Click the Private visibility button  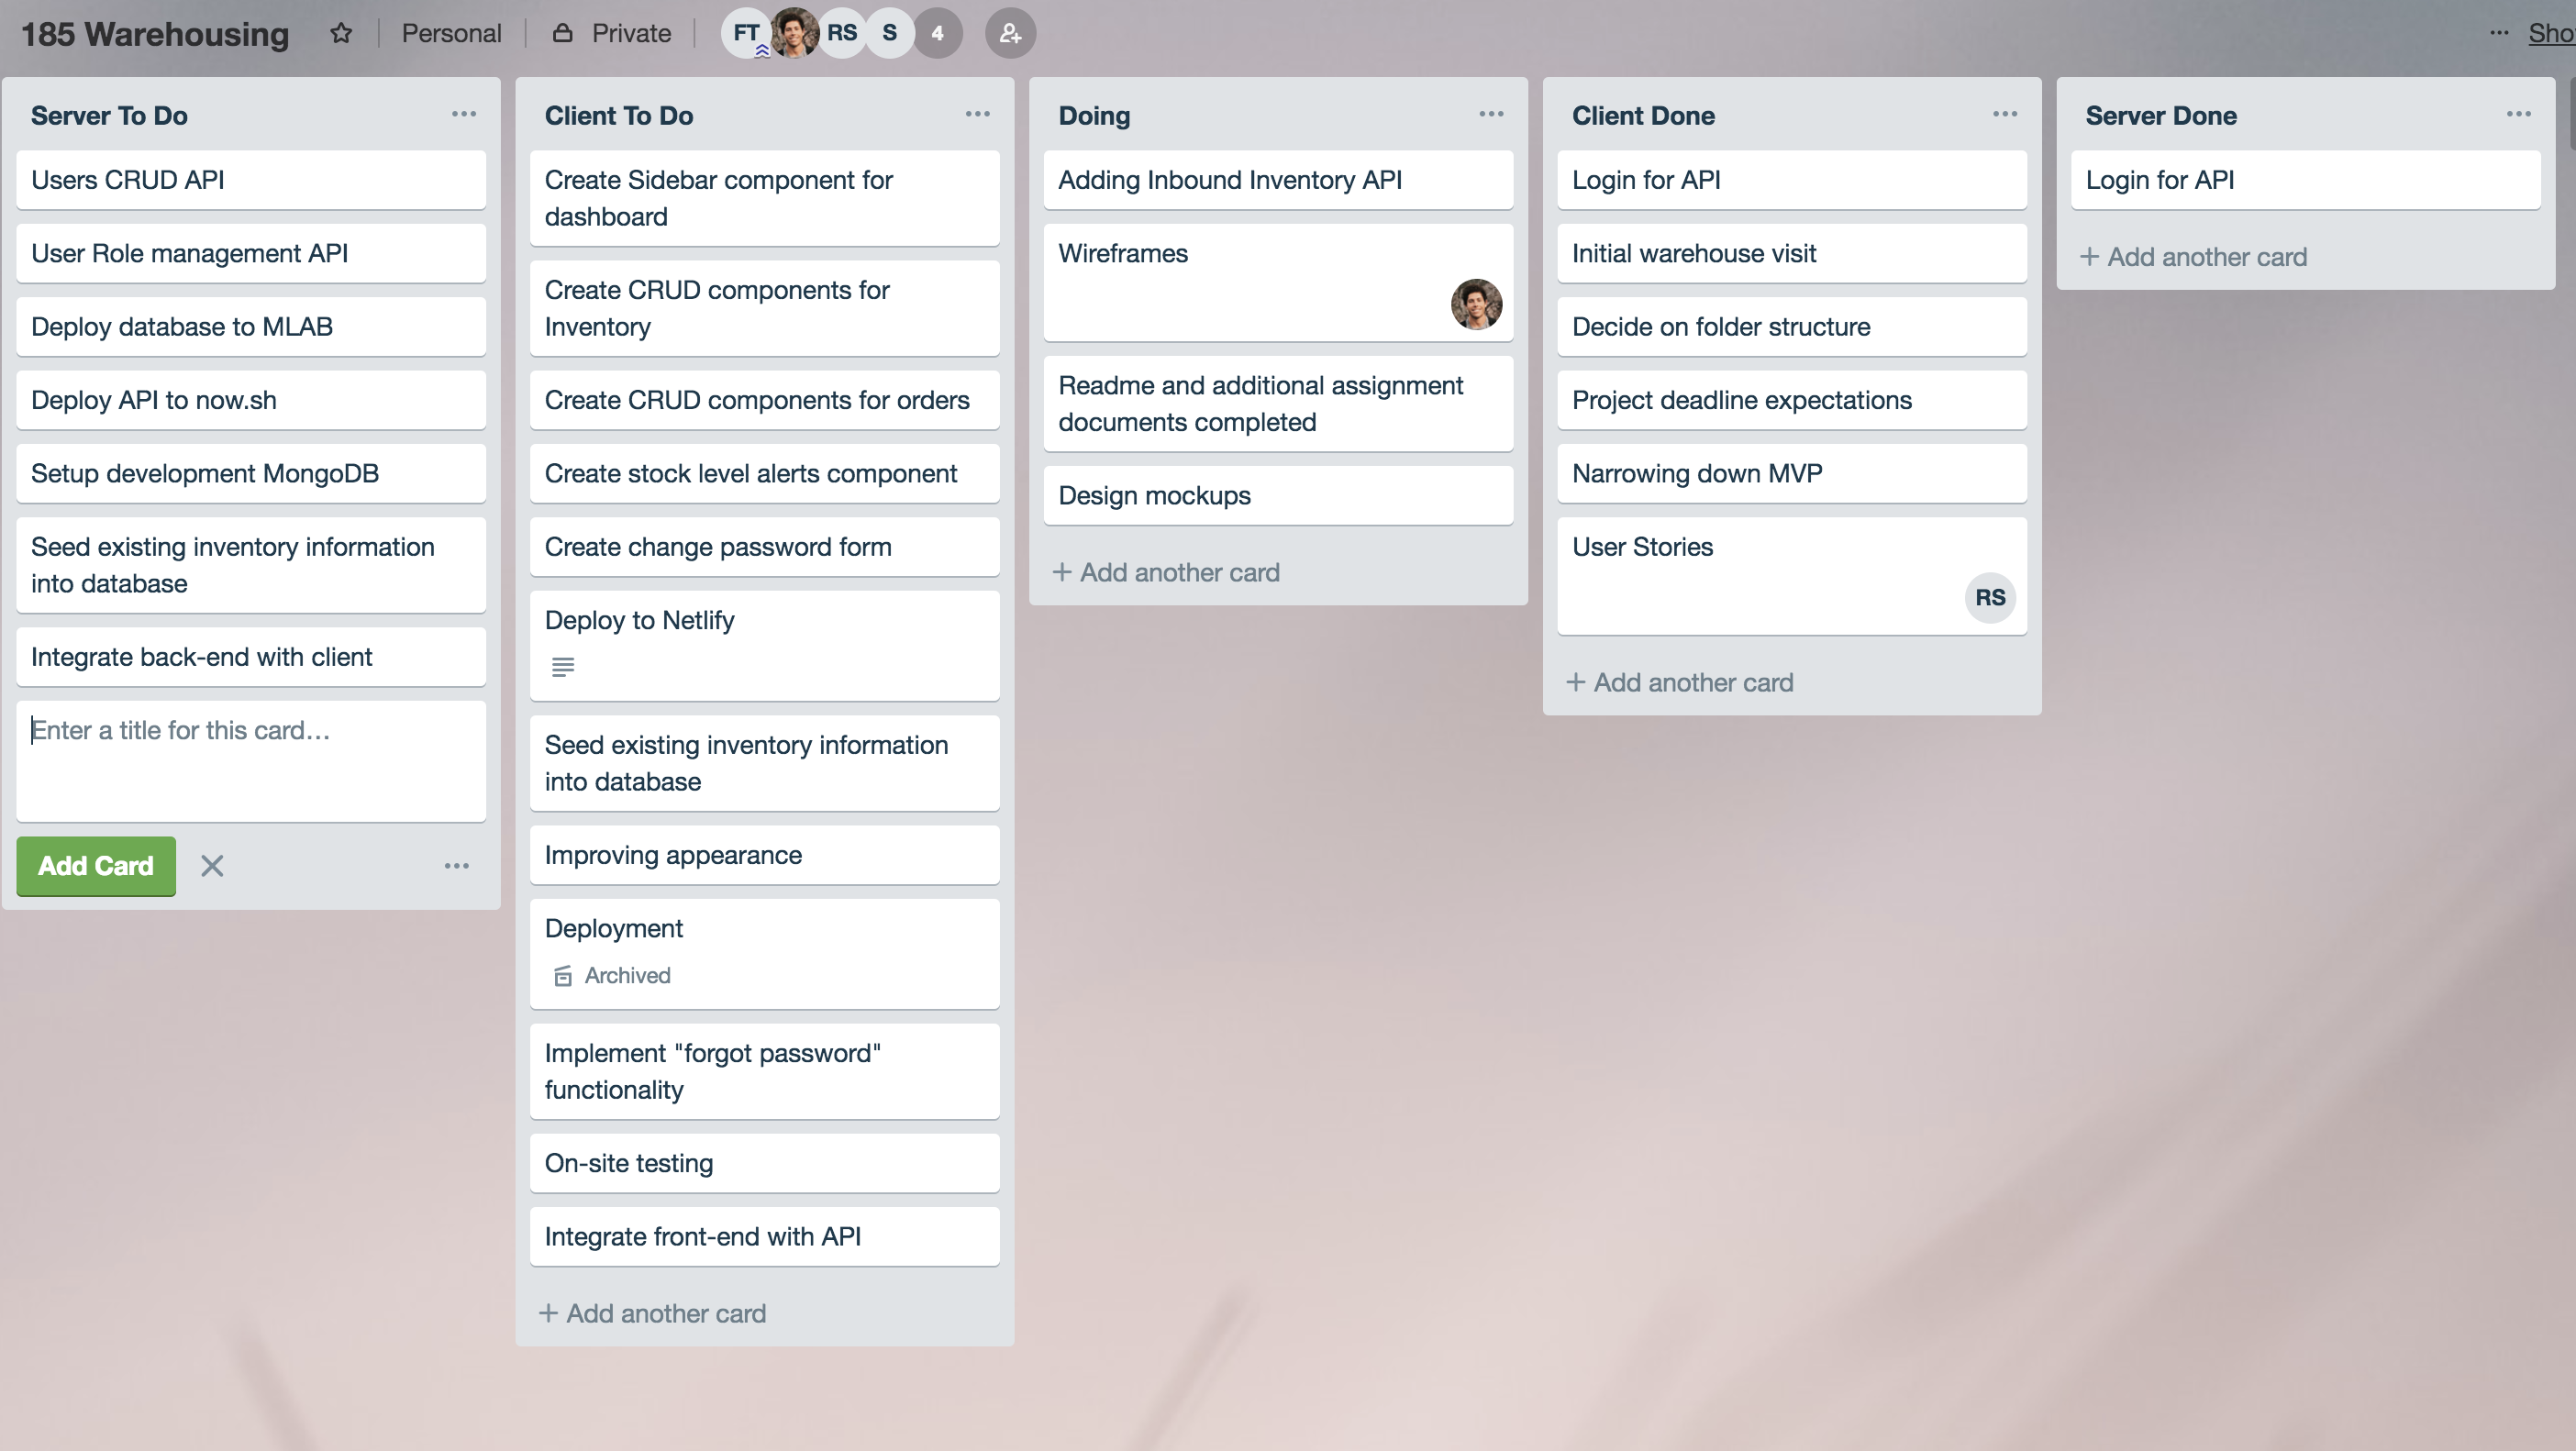tap(612, 33)
